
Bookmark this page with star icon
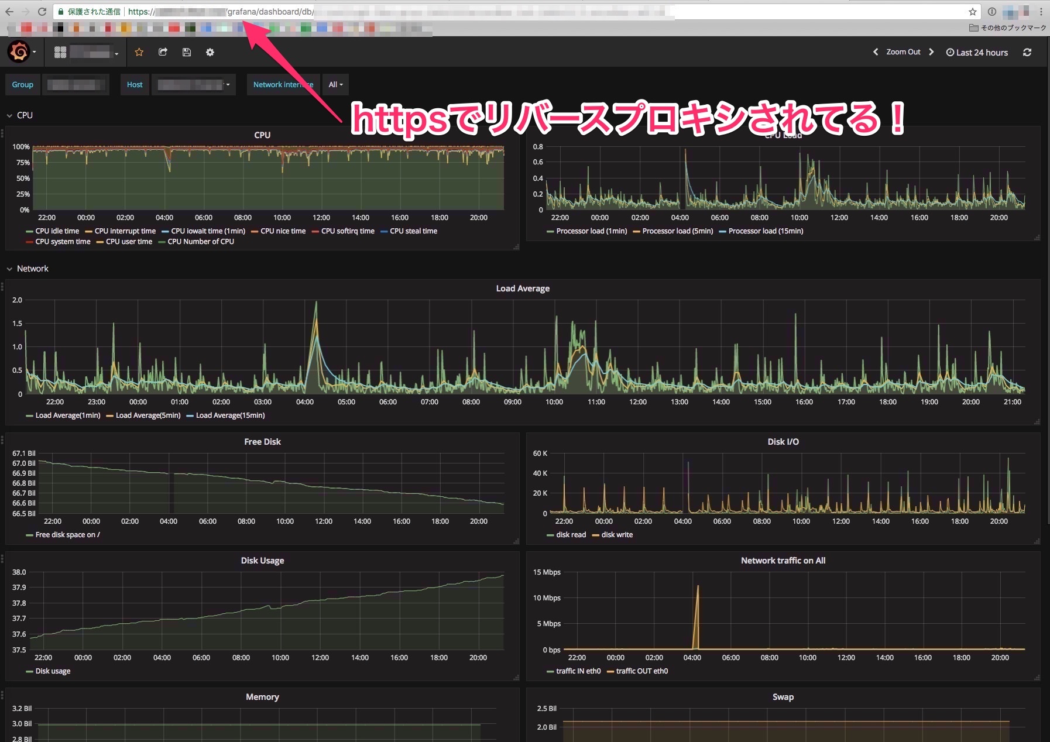pyautogui.click(x=972, y=12)
